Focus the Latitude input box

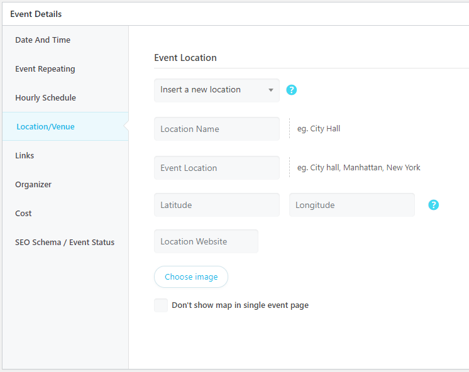click(217, 205)
